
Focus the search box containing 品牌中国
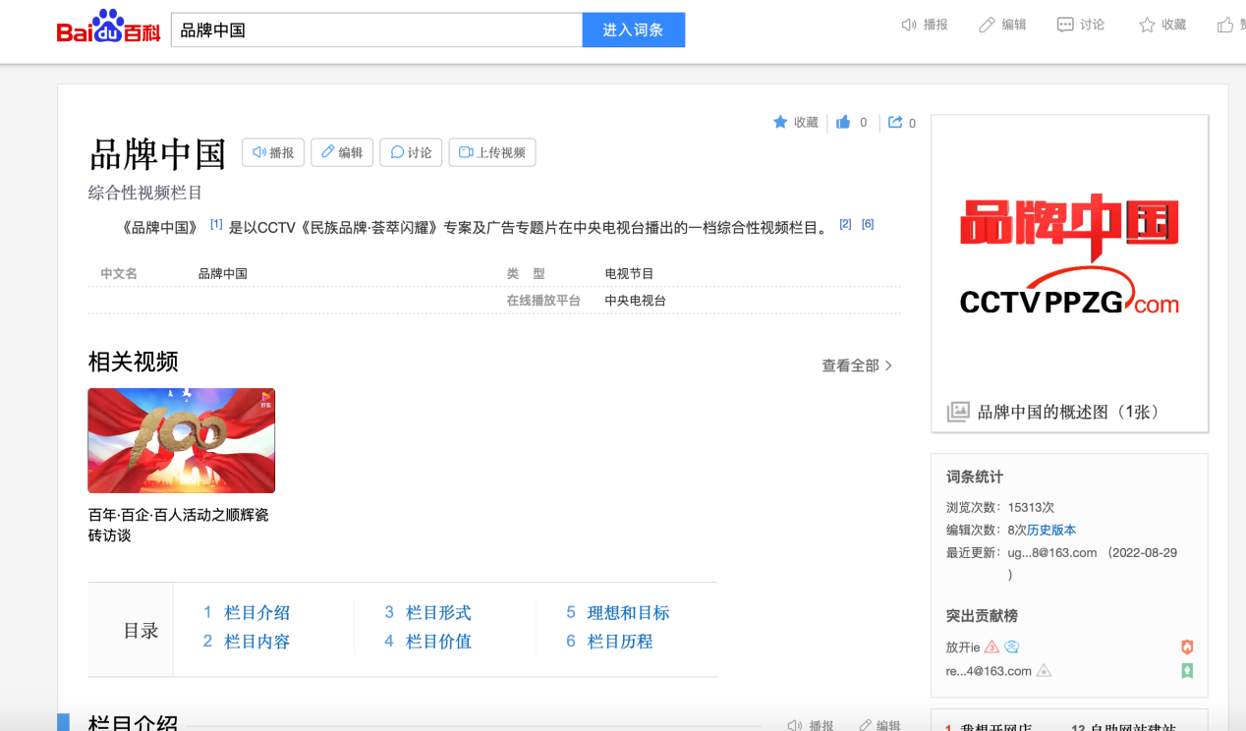coord(377,29)
